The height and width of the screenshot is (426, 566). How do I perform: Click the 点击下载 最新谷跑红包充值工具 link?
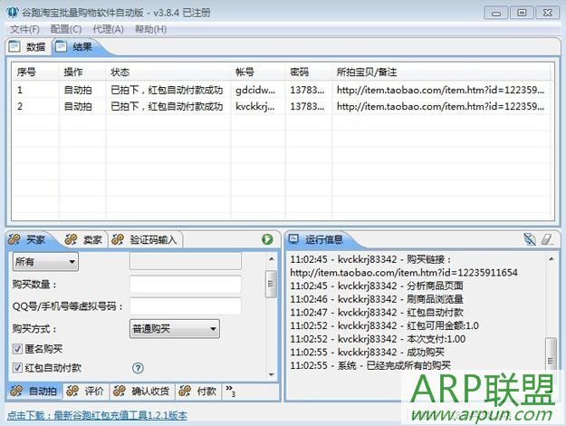tap(97, 415)
